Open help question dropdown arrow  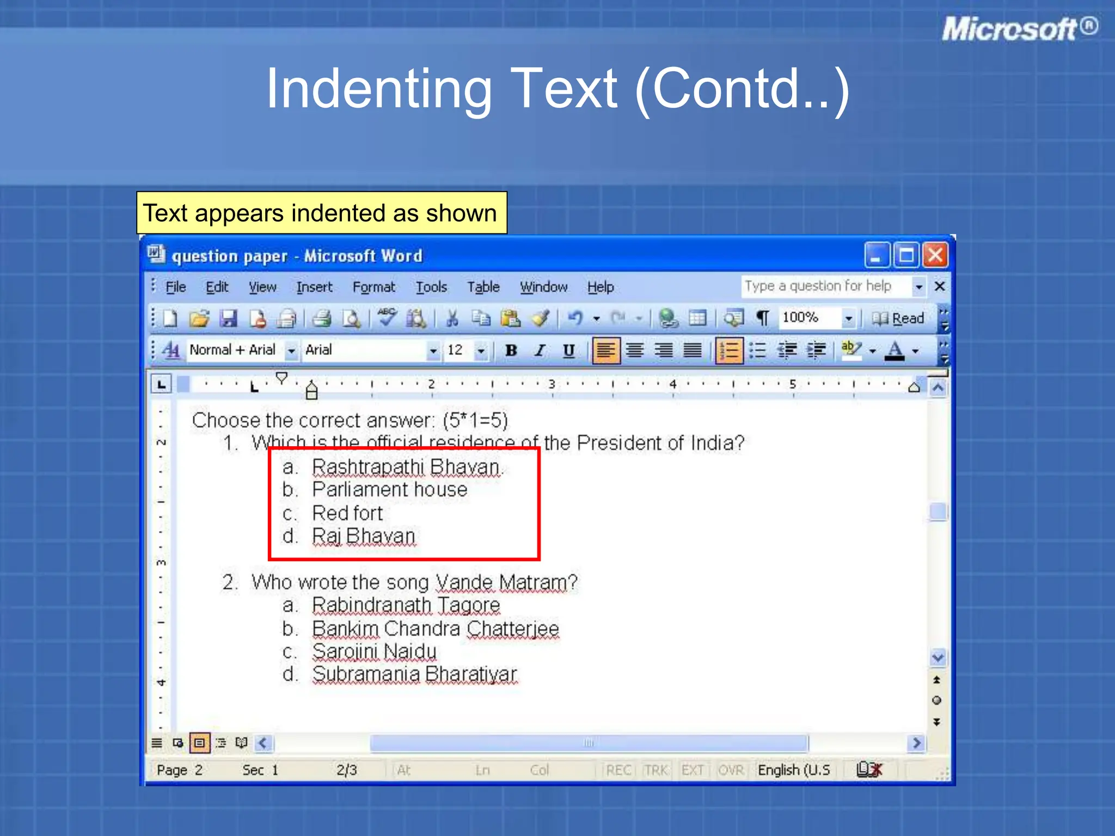click(919, 286)
